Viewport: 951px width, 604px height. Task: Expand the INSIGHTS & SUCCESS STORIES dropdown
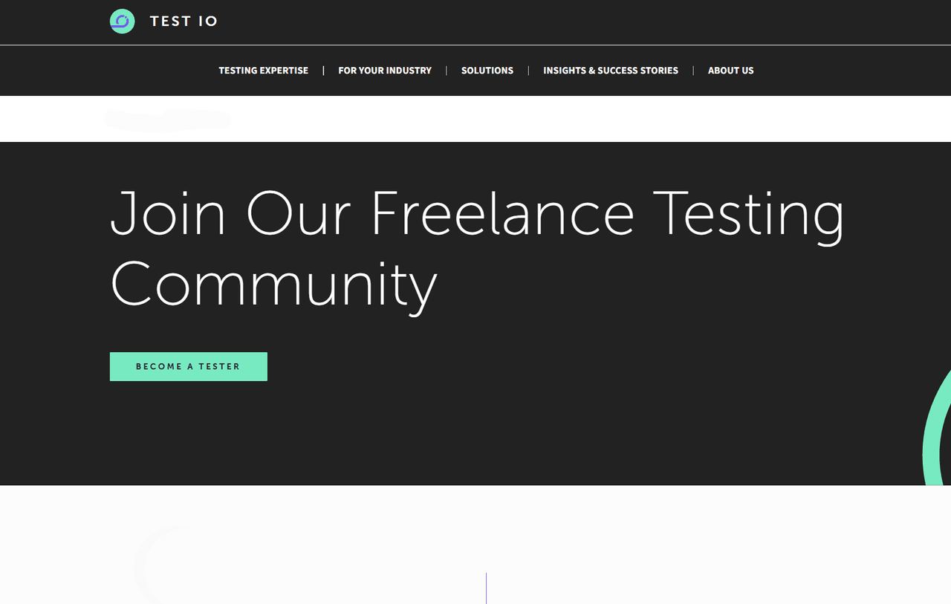pyautogui.click(x=610, y=71)
